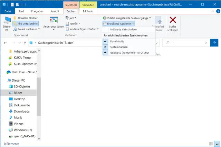
Task: Click the Suchtools contextual tab header
Action: pos(71,5)
